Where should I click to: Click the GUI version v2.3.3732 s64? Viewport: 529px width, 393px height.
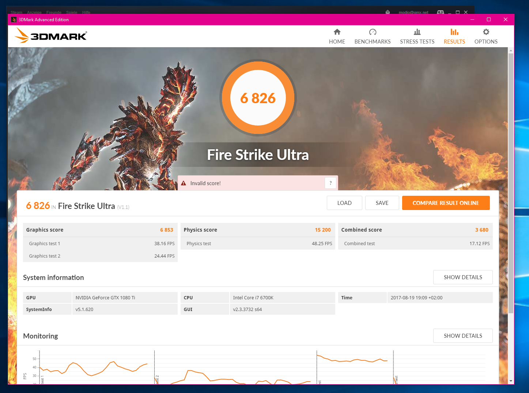248,310
